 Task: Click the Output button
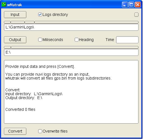tap(15, 40)
